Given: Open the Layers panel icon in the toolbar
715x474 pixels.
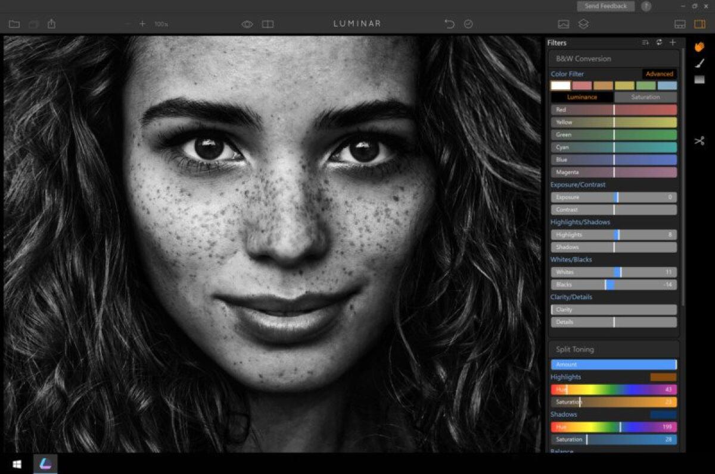Looking at the screenshot, I should [583, 24].
